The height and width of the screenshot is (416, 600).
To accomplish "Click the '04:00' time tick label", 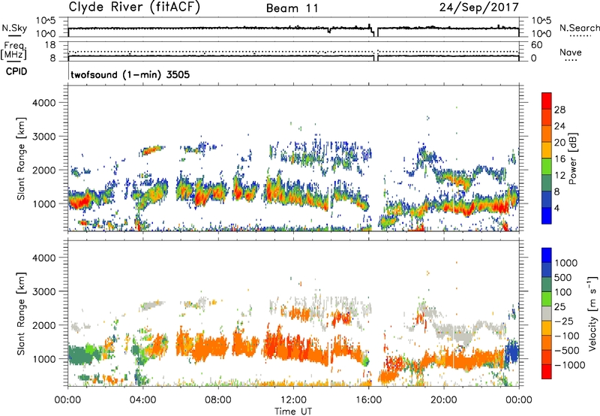I will pyautogui.click(x=142, y=400).
